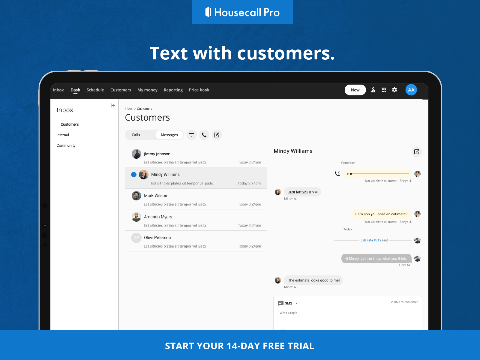Open settings with the gear icon

pyautogui.click(x=394, y=90)
